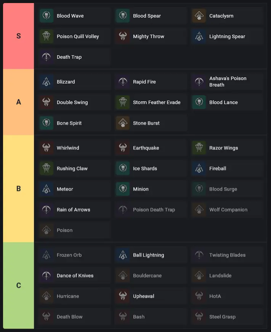The image size is (271, 332).
Task: Open the Mighty Throw build link
Action: (149, 37)
